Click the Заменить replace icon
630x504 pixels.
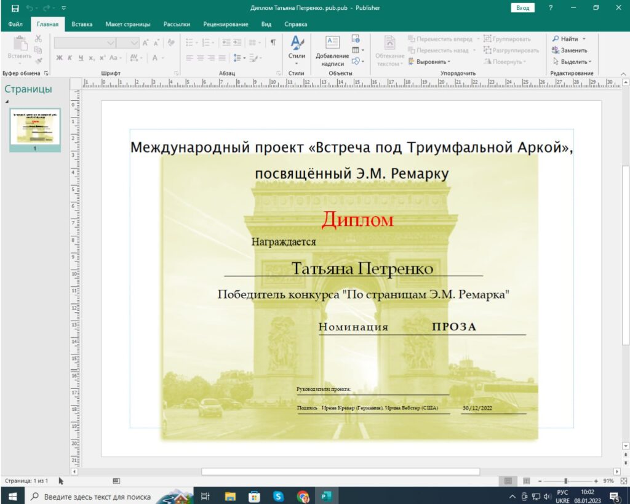tap(556, 50)
